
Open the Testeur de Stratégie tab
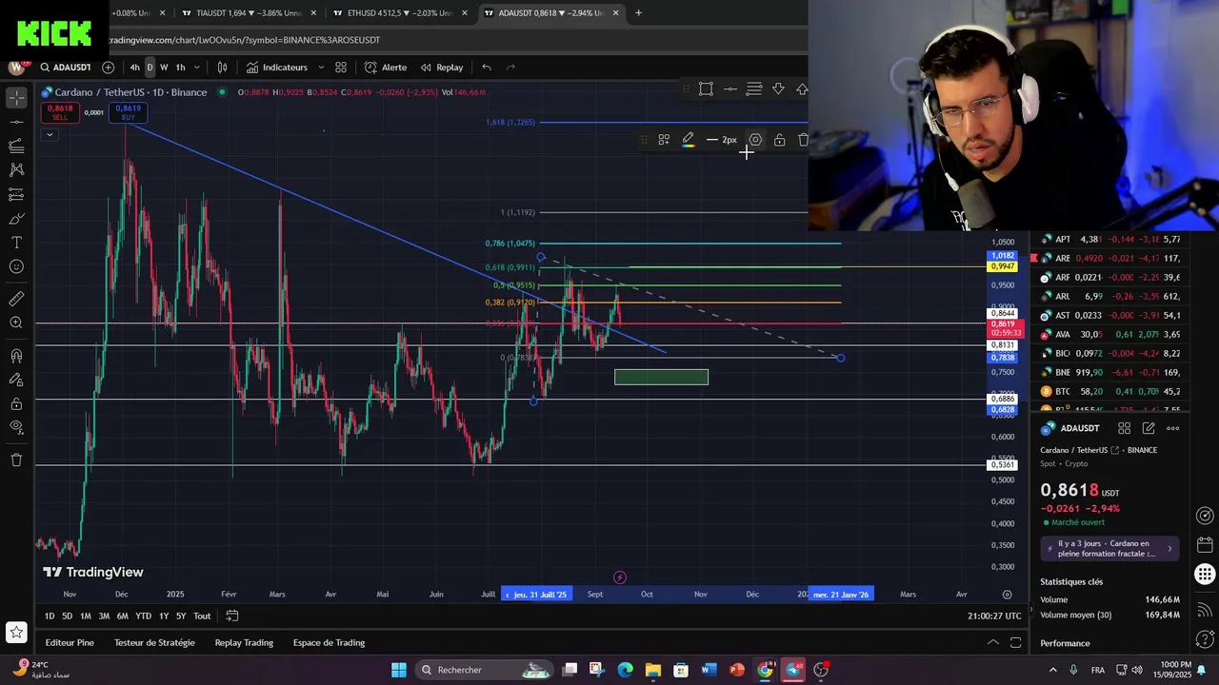click(x=154, y=643)
